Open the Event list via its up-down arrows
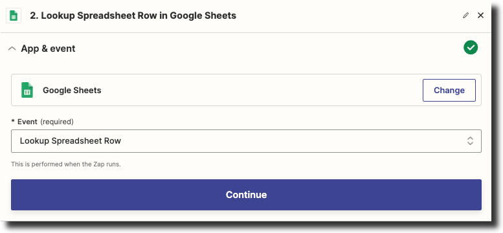This screenshot has width=503, height=233. (470, 141)
